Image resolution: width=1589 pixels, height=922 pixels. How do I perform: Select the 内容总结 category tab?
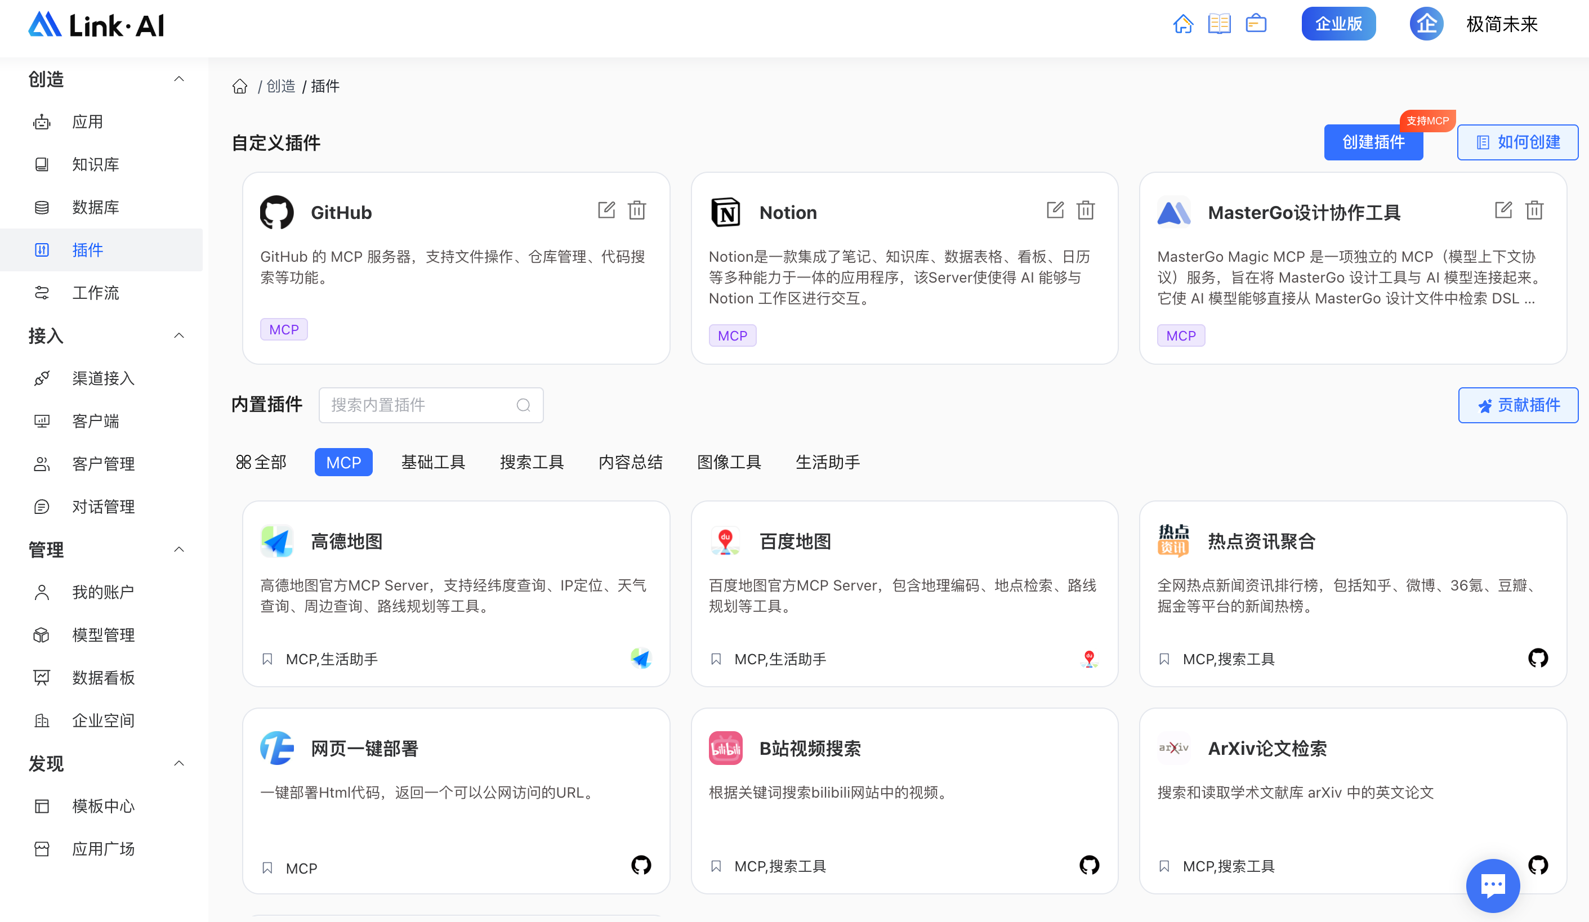[x=631, y=462]
